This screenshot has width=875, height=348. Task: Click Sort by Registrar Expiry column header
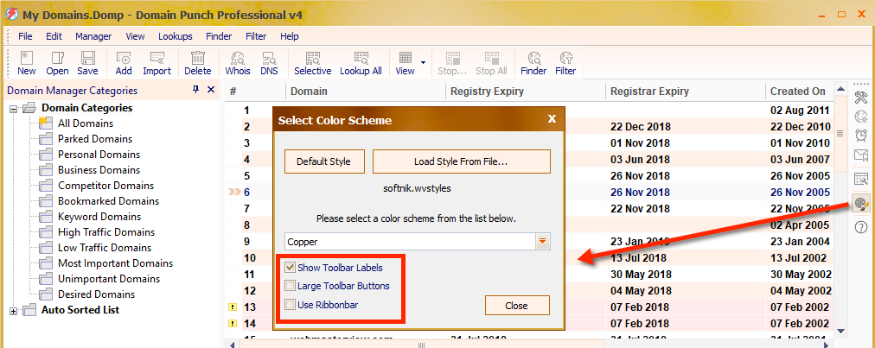[686, 92]
